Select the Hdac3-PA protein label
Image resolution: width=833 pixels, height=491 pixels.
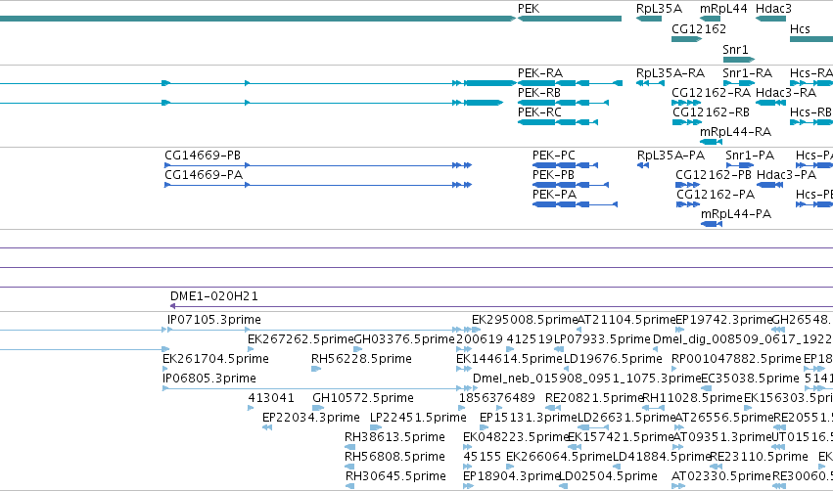click(786, 175)
